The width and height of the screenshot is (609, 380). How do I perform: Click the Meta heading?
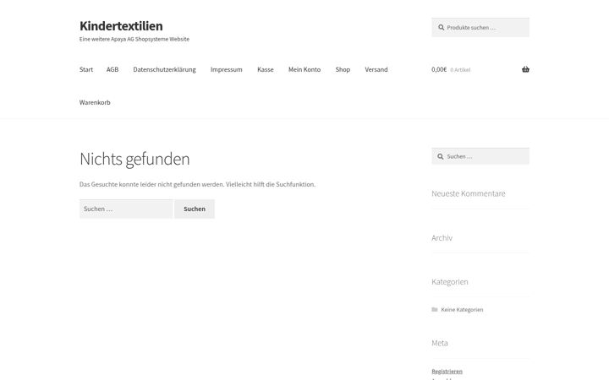pos(440,343)
